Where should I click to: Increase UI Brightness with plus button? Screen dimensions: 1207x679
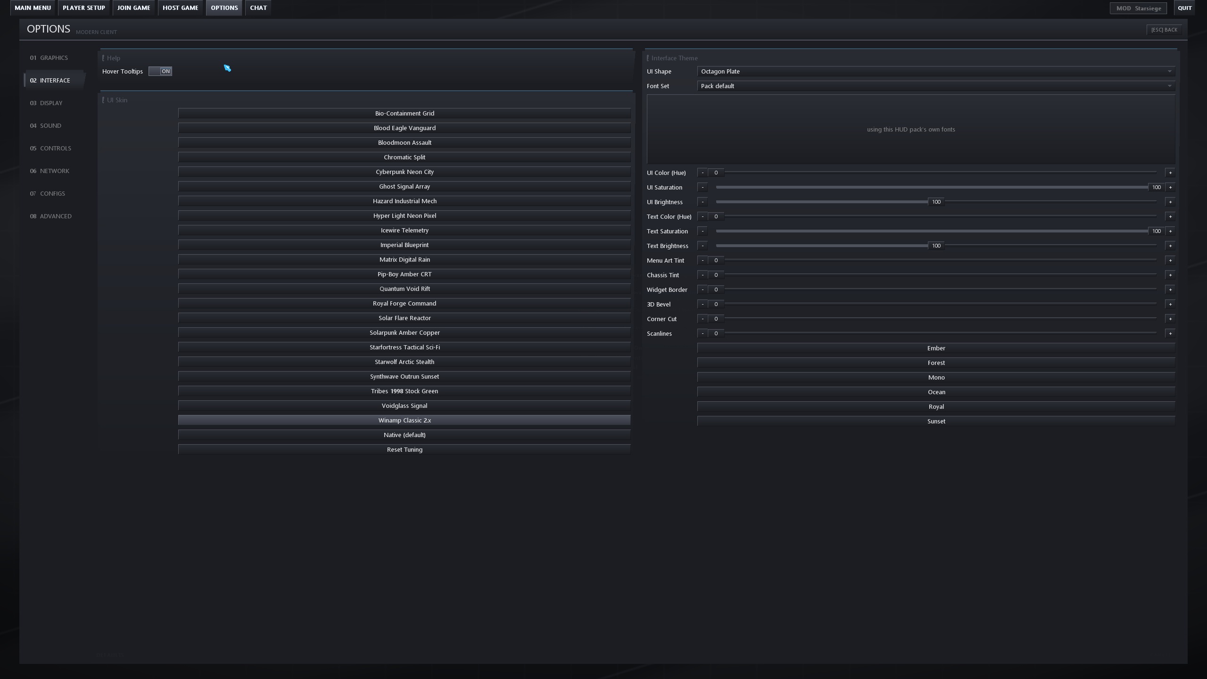[1170, 202]
